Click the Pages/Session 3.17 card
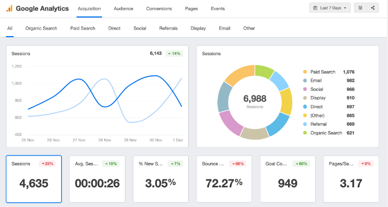The width and height of the screenshot is (388, 207). click(351, 179)
